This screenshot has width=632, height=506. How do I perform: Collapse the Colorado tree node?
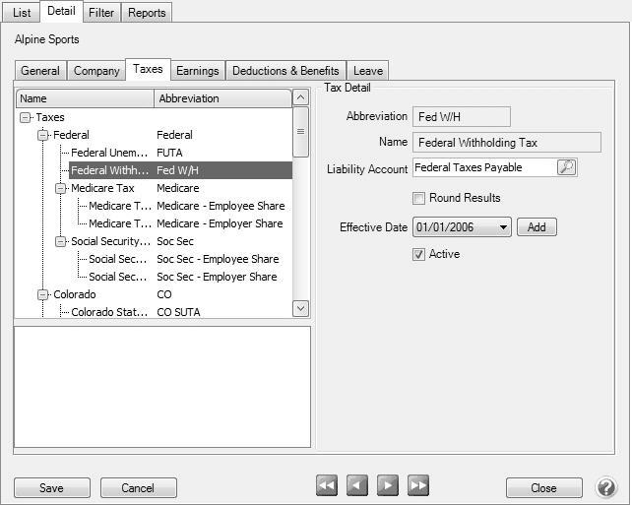click(43, 294)
